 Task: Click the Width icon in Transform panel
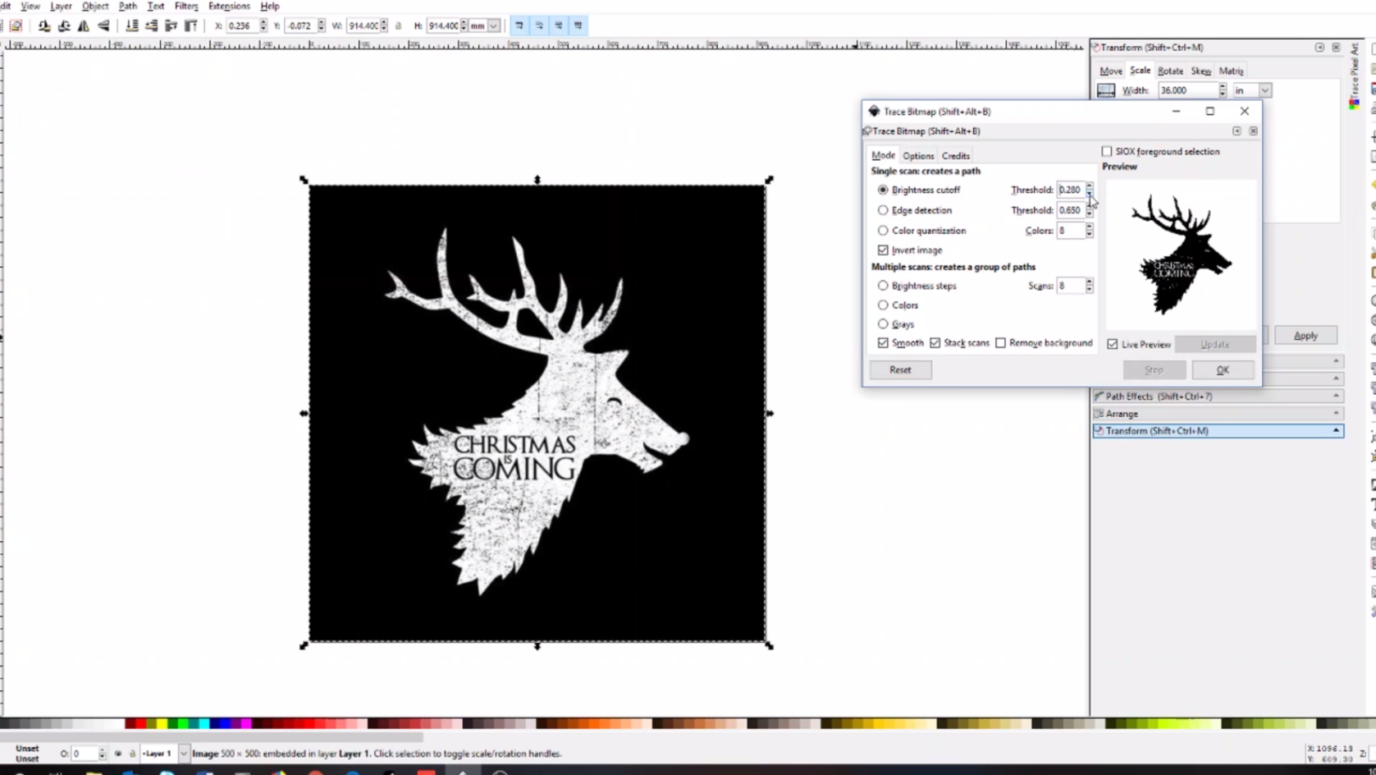point(1106,90)
